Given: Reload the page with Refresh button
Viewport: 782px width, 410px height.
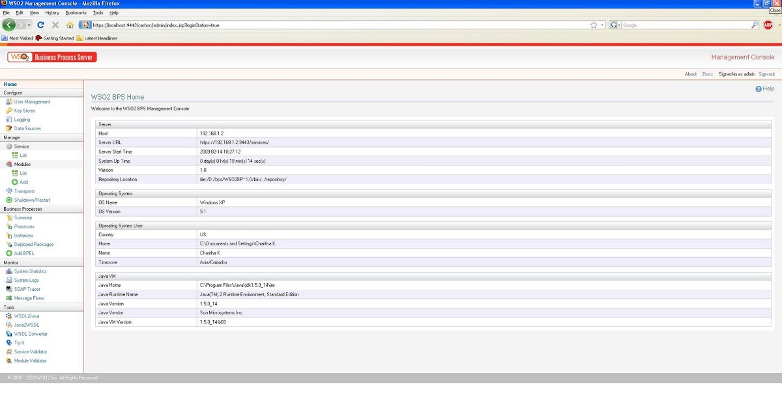Looking at the screenshot, I should tap(40, 25).
